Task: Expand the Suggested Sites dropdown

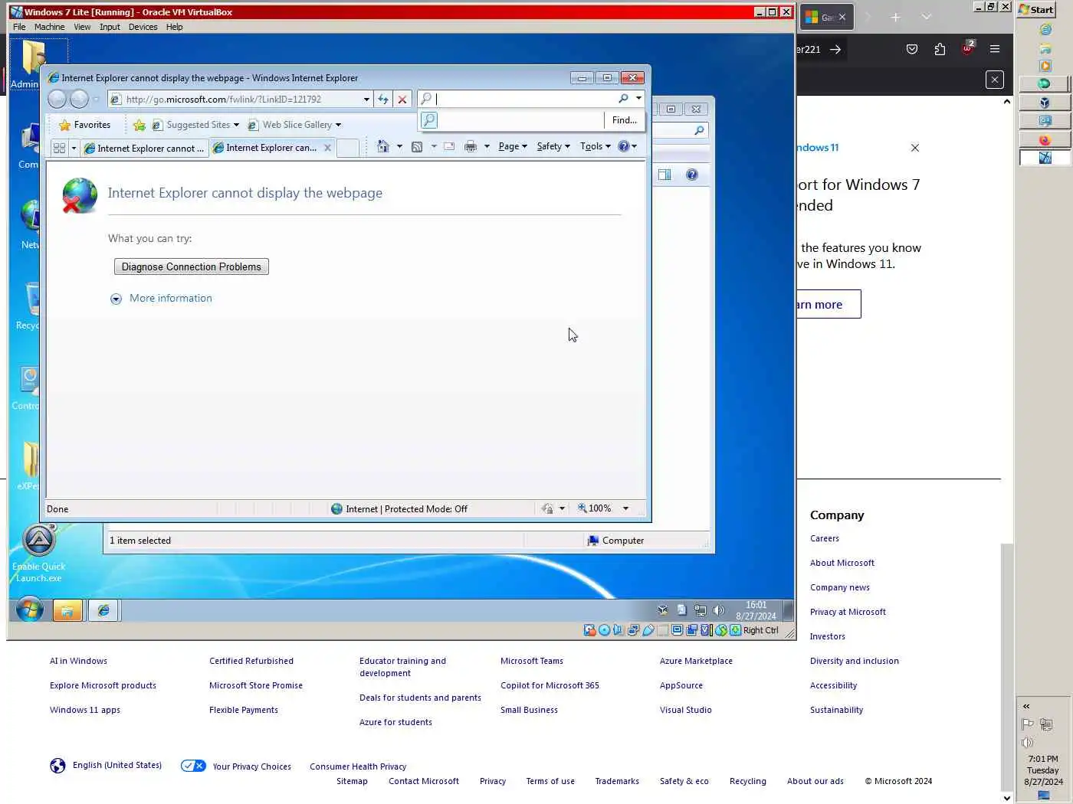Action: click(x=236, y=125)
